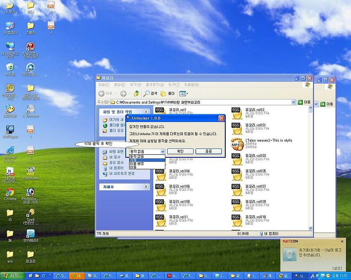
Task: Choose 이동 move option in Unlocker list
Action: 147,167
